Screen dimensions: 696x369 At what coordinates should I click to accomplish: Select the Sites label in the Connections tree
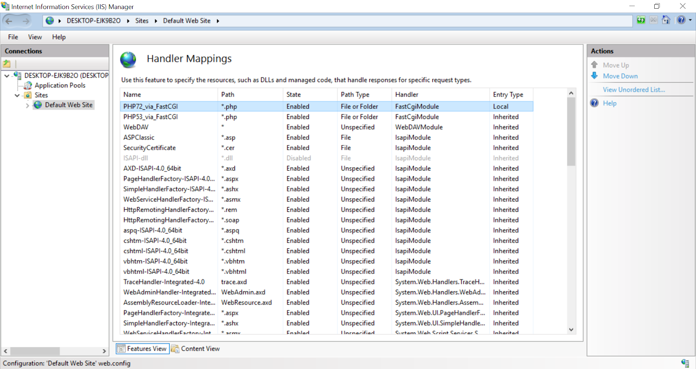pos(41,95)
